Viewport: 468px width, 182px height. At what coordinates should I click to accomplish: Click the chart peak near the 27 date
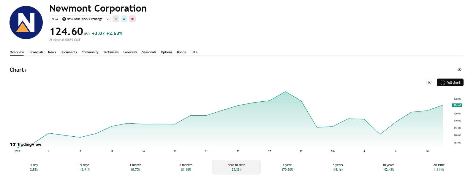coord(285,92)
